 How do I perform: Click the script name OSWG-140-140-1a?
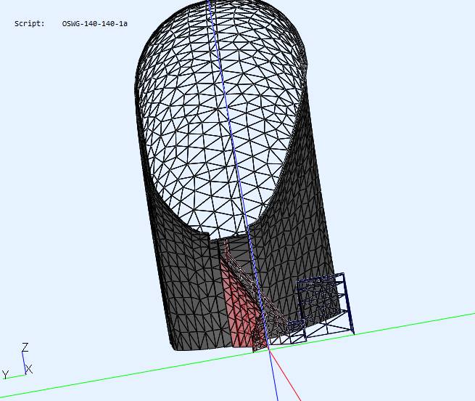[94, 24]
